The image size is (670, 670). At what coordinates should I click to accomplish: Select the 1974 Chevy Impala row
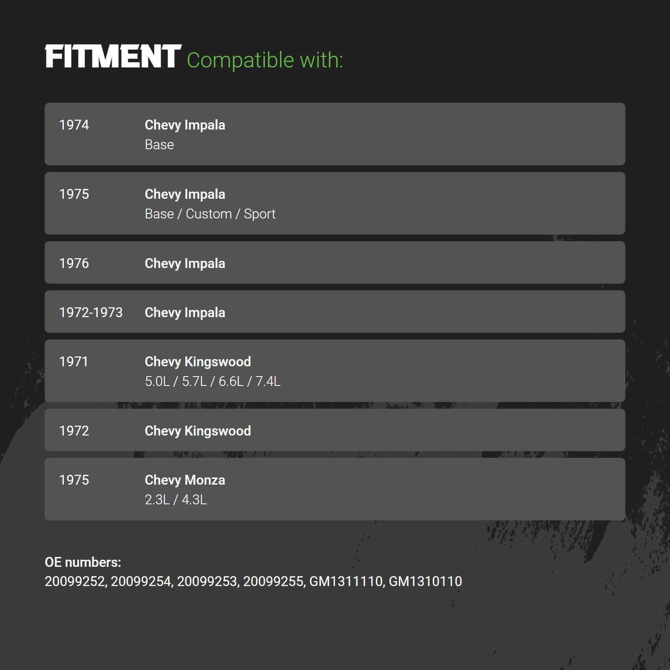[335, 134]
